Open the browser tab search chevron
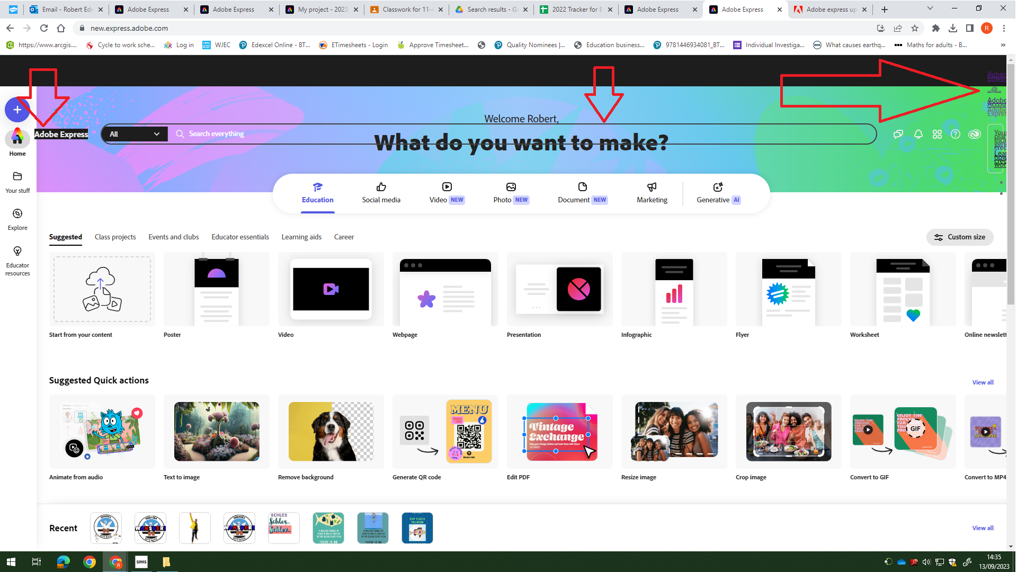 (930, 9)
